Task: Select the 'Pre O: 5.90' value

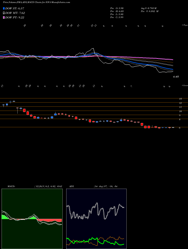Action: [x=117, y=8]
